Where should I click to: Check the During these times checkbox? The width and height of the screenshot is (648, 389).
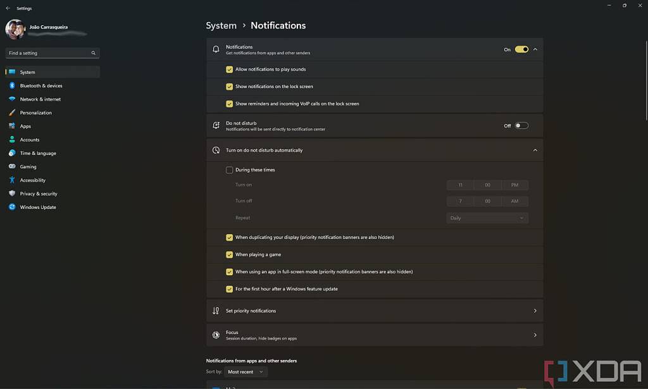(230, 170)
